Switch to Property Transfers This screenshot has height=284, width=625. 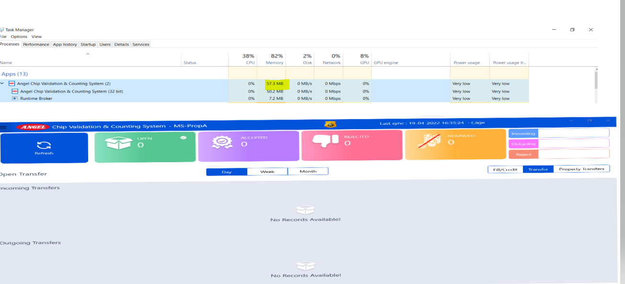click(x=582, y=168)
